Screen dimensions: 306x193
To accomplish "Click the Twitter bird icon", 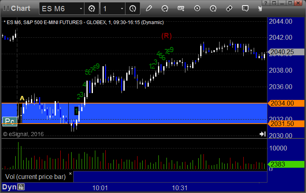I will click(260, 8).
